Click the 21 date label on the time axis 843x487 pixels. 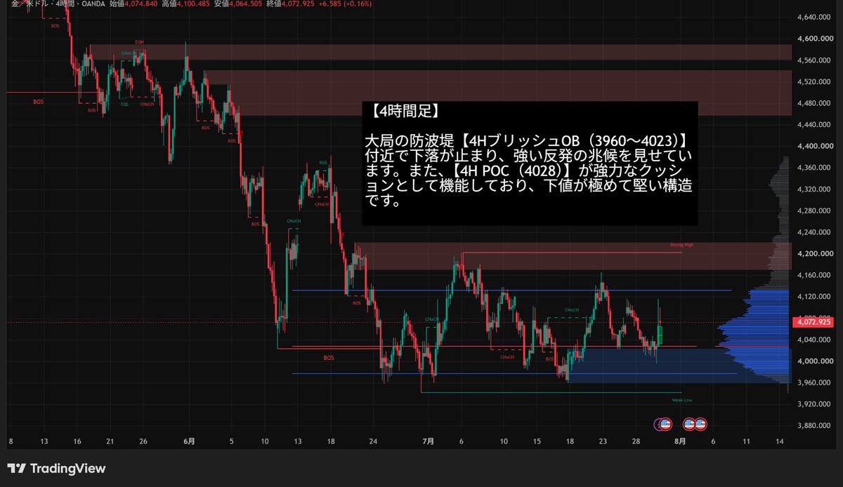[110, 441]
